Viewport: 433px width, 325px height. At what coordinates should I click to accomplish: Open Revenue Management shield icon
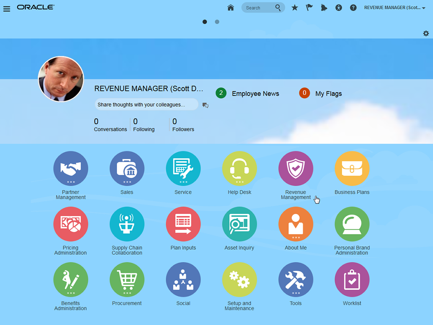pos(296,168)
